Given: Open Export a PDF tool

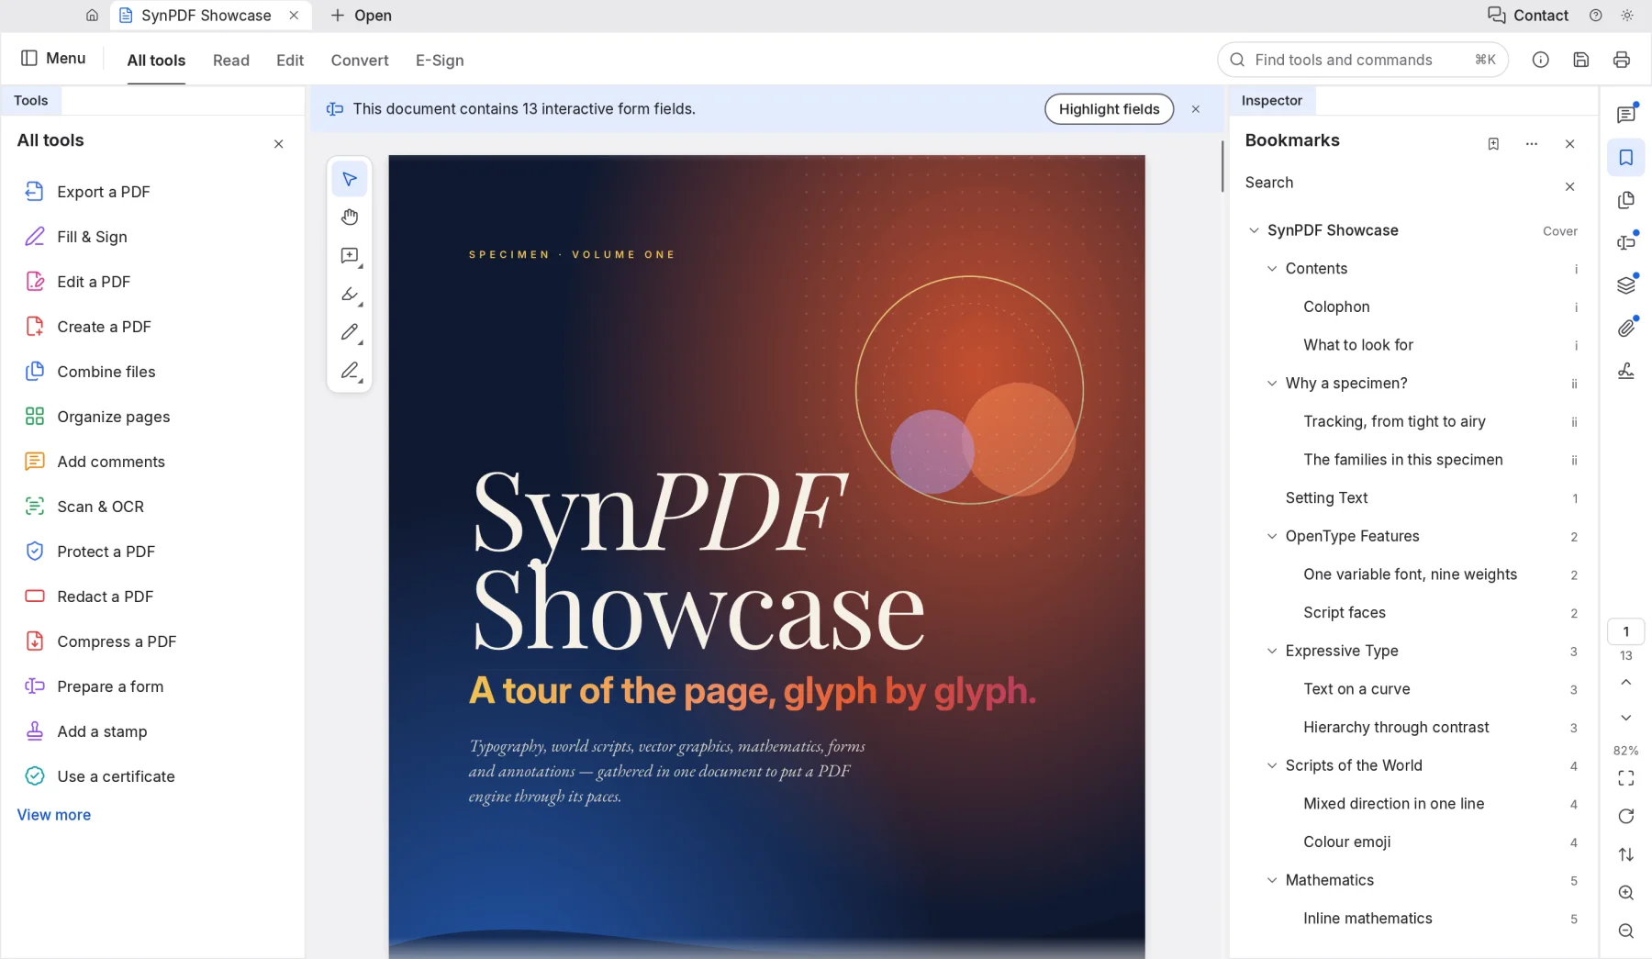Looking at the screenshot, I should point(152,192).
